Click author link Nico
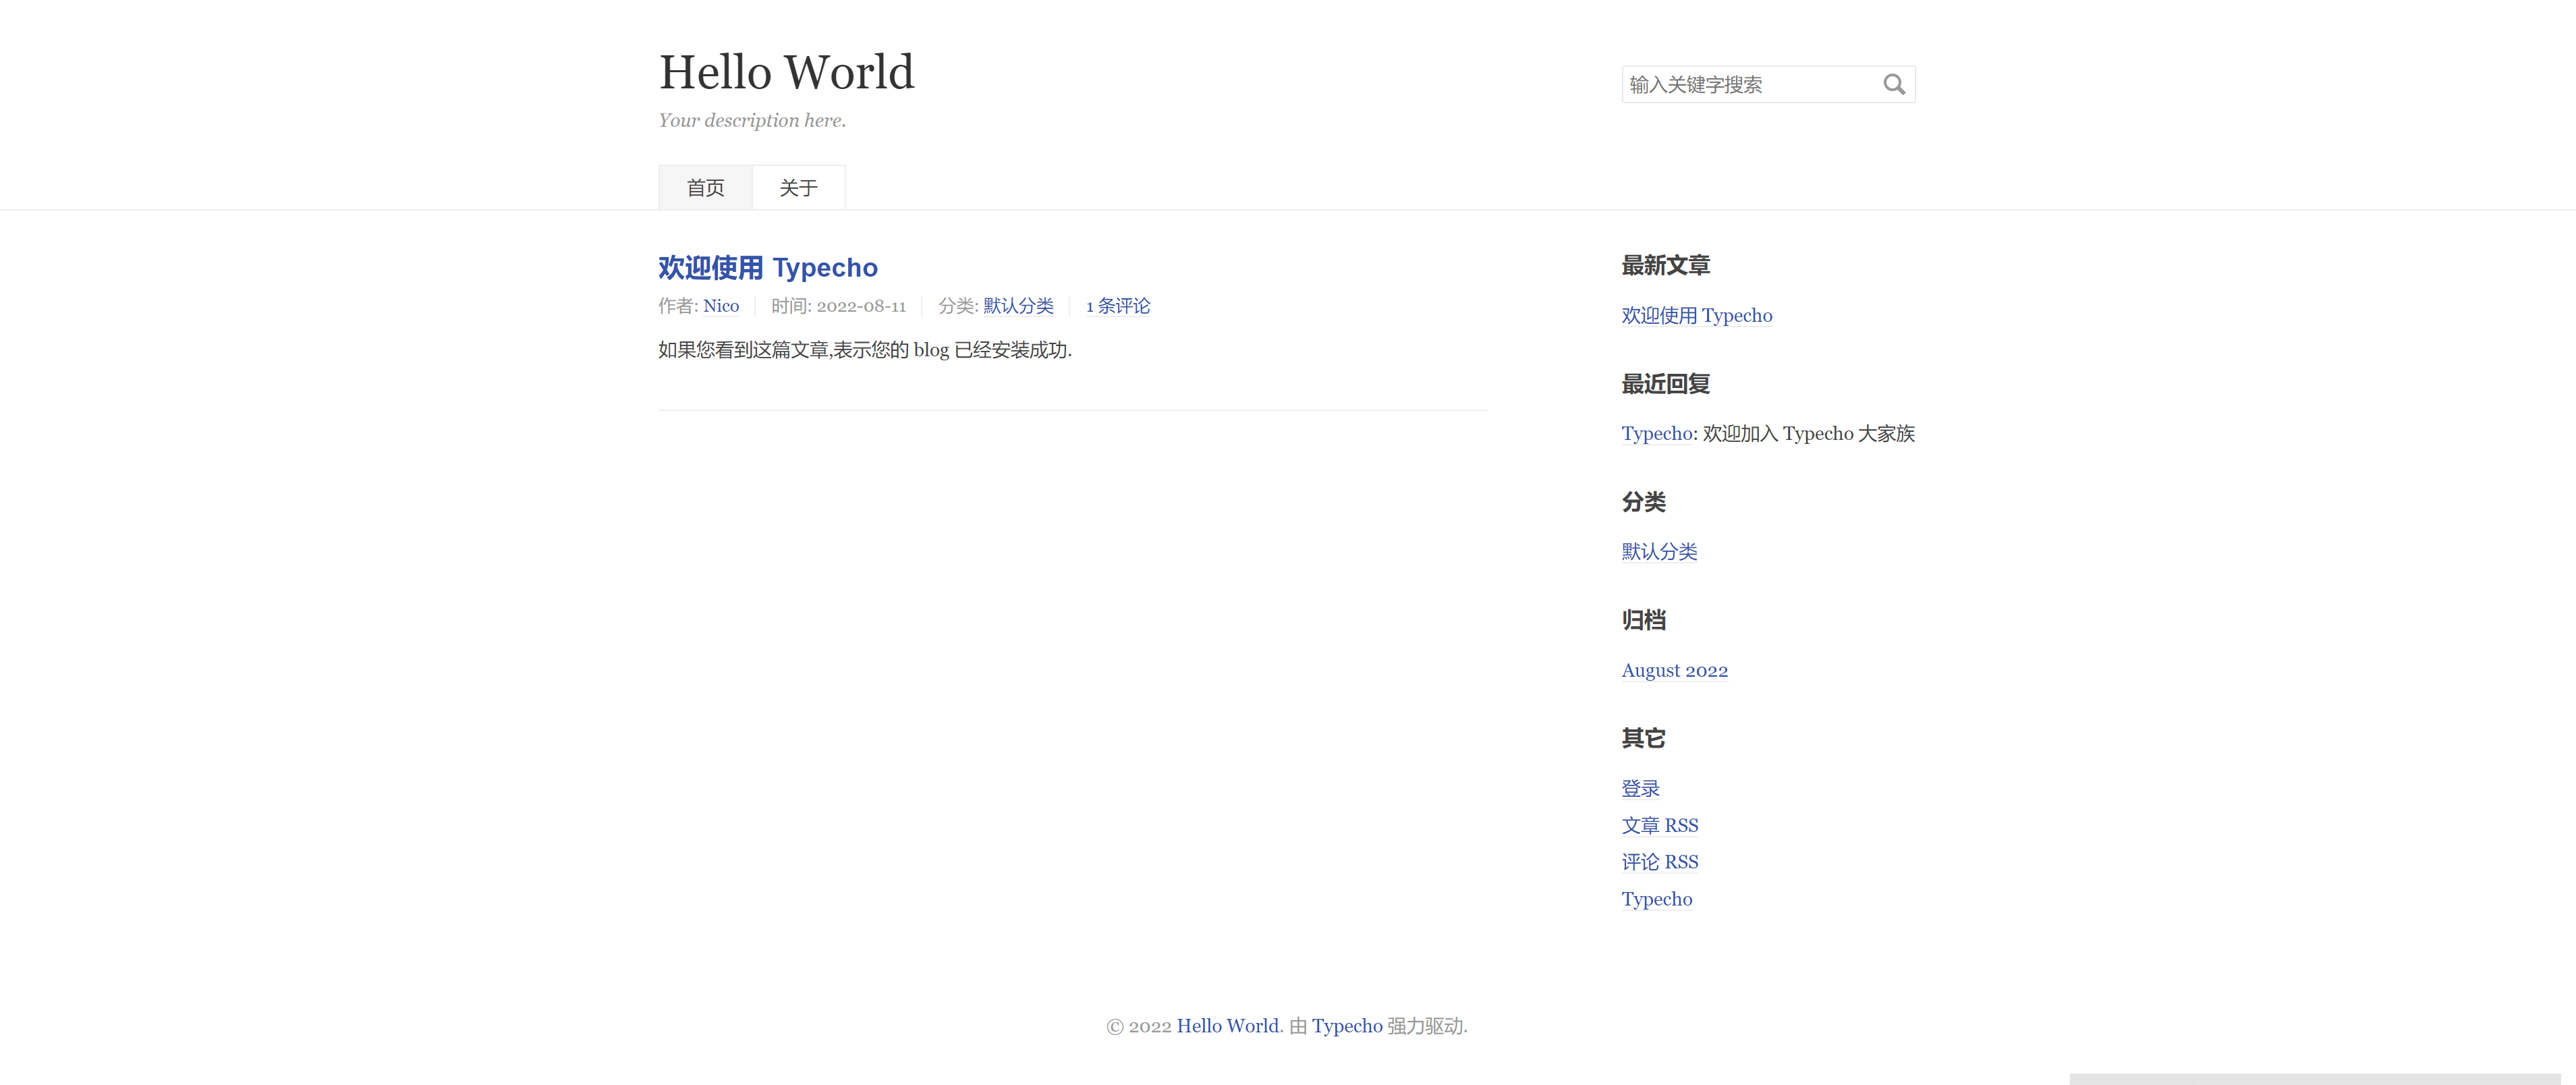The width and height of the screenshot is (2576, 1085). tap(721, 306)
